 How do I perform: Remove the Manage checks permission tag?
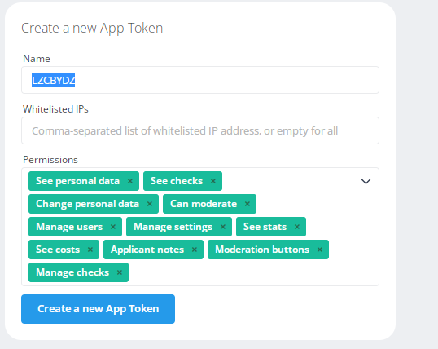(120, 272)
